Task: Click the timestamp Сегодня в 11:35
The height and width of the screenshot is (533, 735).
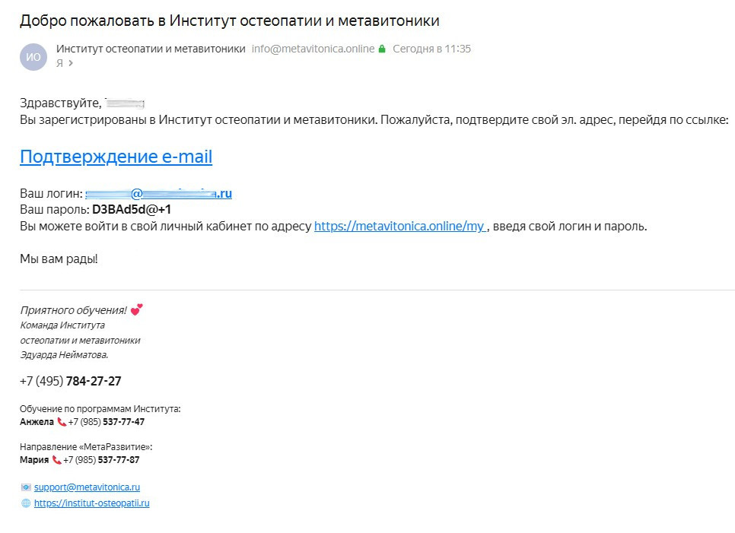Action: 431,49
